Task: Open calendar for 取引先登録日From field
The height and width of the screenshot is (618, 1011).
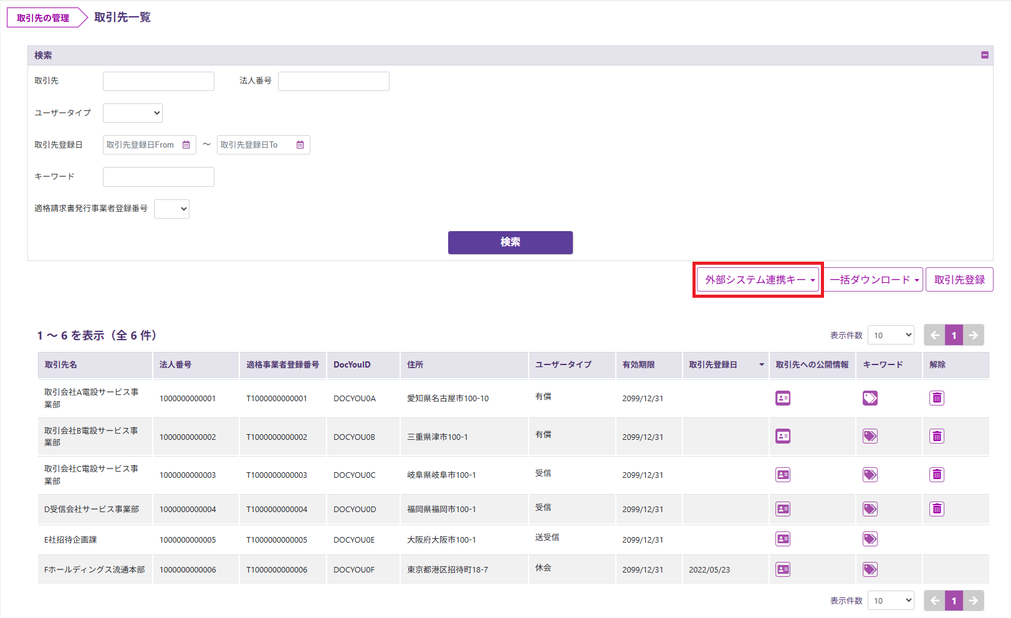Action: pos(186,145)
